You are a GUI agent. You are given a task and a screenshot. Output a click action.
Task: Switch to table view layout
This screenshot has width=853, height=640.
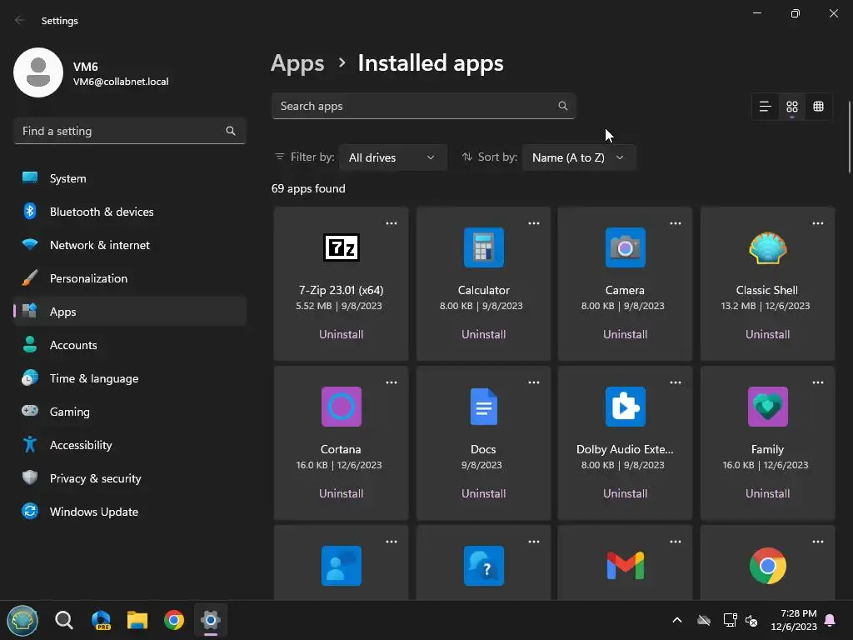(x=818, y=107)
